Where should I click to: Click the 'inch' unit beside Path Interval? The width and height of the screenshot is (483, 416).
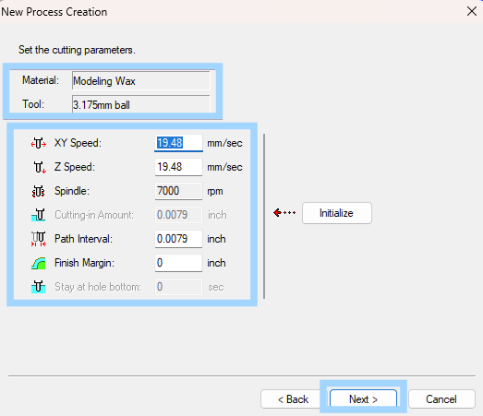(x=216, y=239)
